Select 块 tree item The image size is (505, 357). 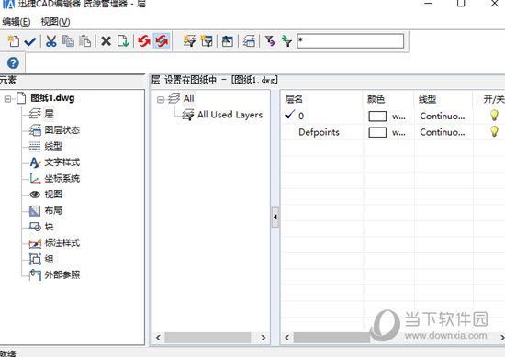click(x=49, y=227)
